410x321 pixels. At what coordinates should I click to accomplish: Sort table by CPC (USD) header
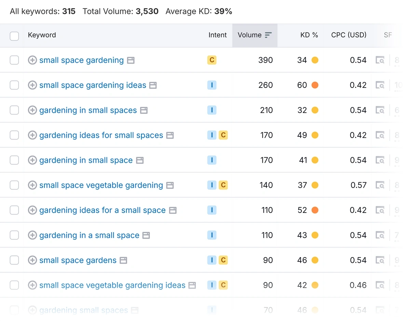click(349, 35)
